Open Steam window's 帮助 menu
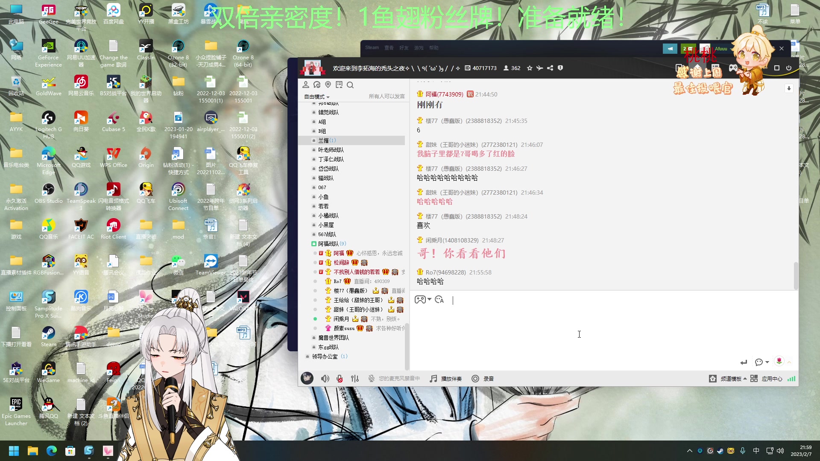 tap(434, 48)
